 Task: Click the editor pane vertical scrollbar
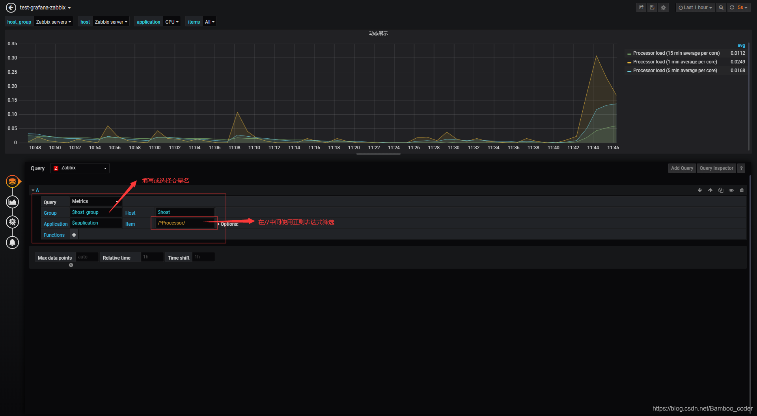750,292
